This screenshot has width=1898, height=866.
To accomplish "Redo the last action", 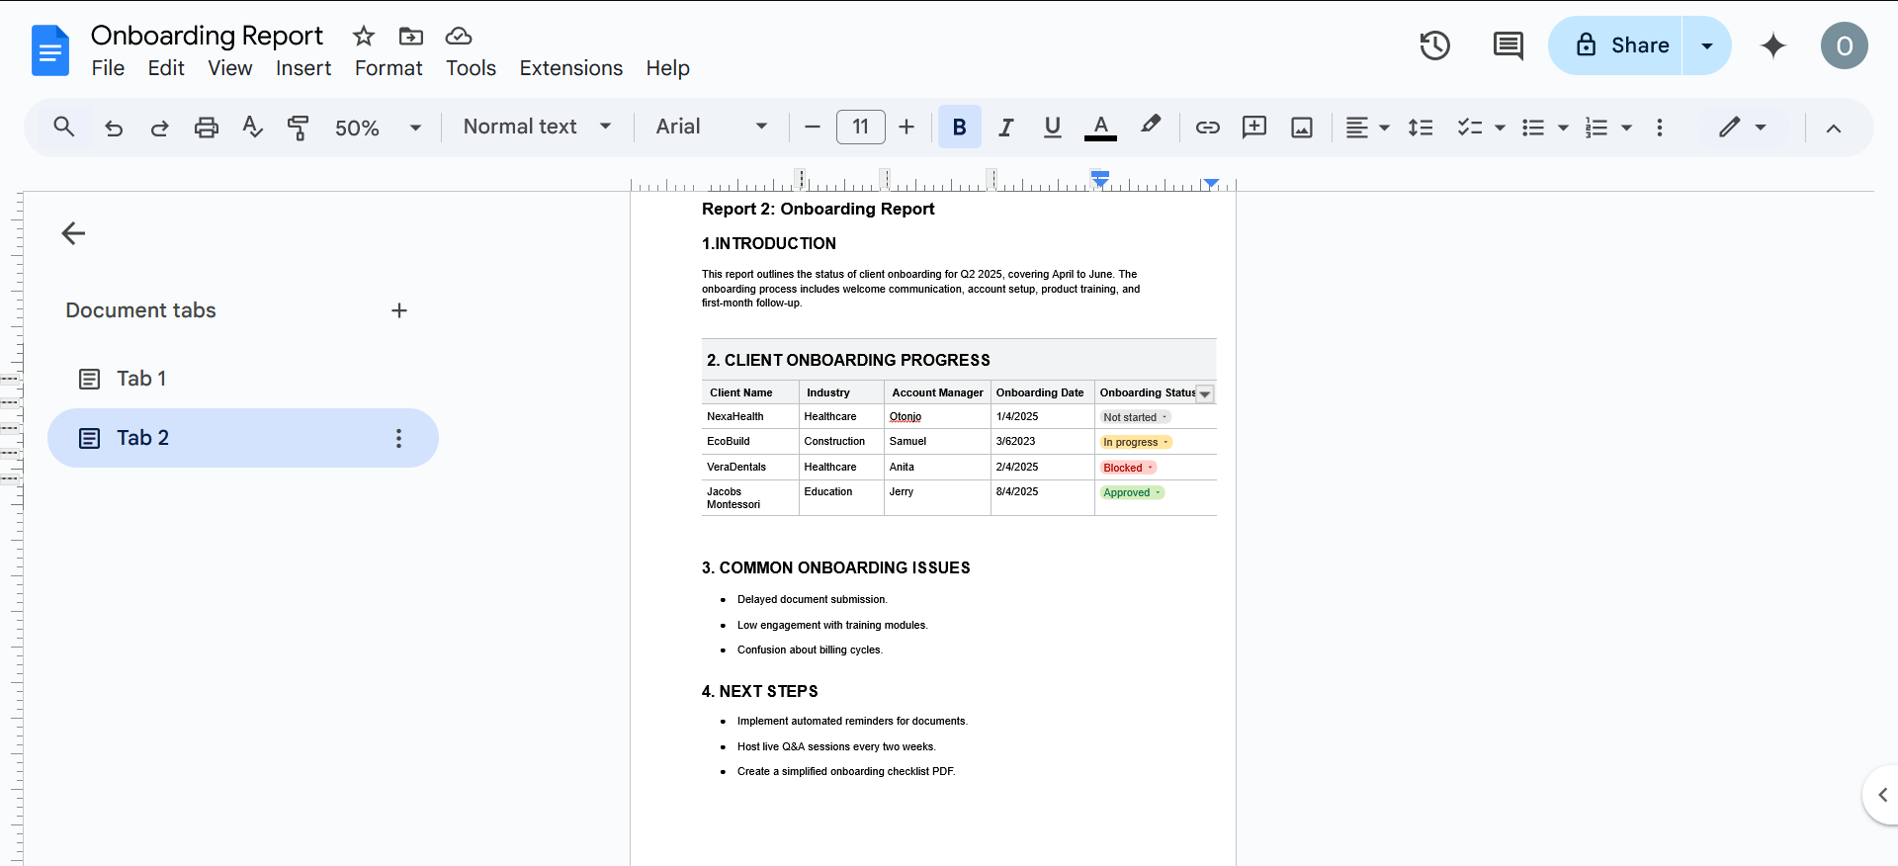I will point(159,127).
